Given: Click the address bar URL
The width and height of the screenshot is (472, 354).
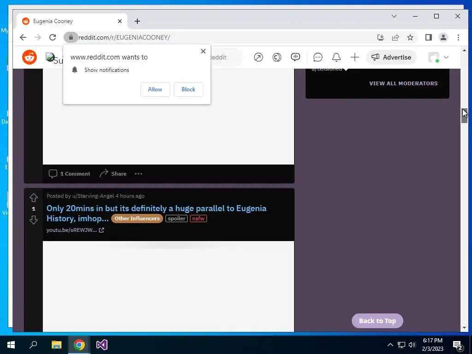Looking at the screenshot, I should (124, 37).
